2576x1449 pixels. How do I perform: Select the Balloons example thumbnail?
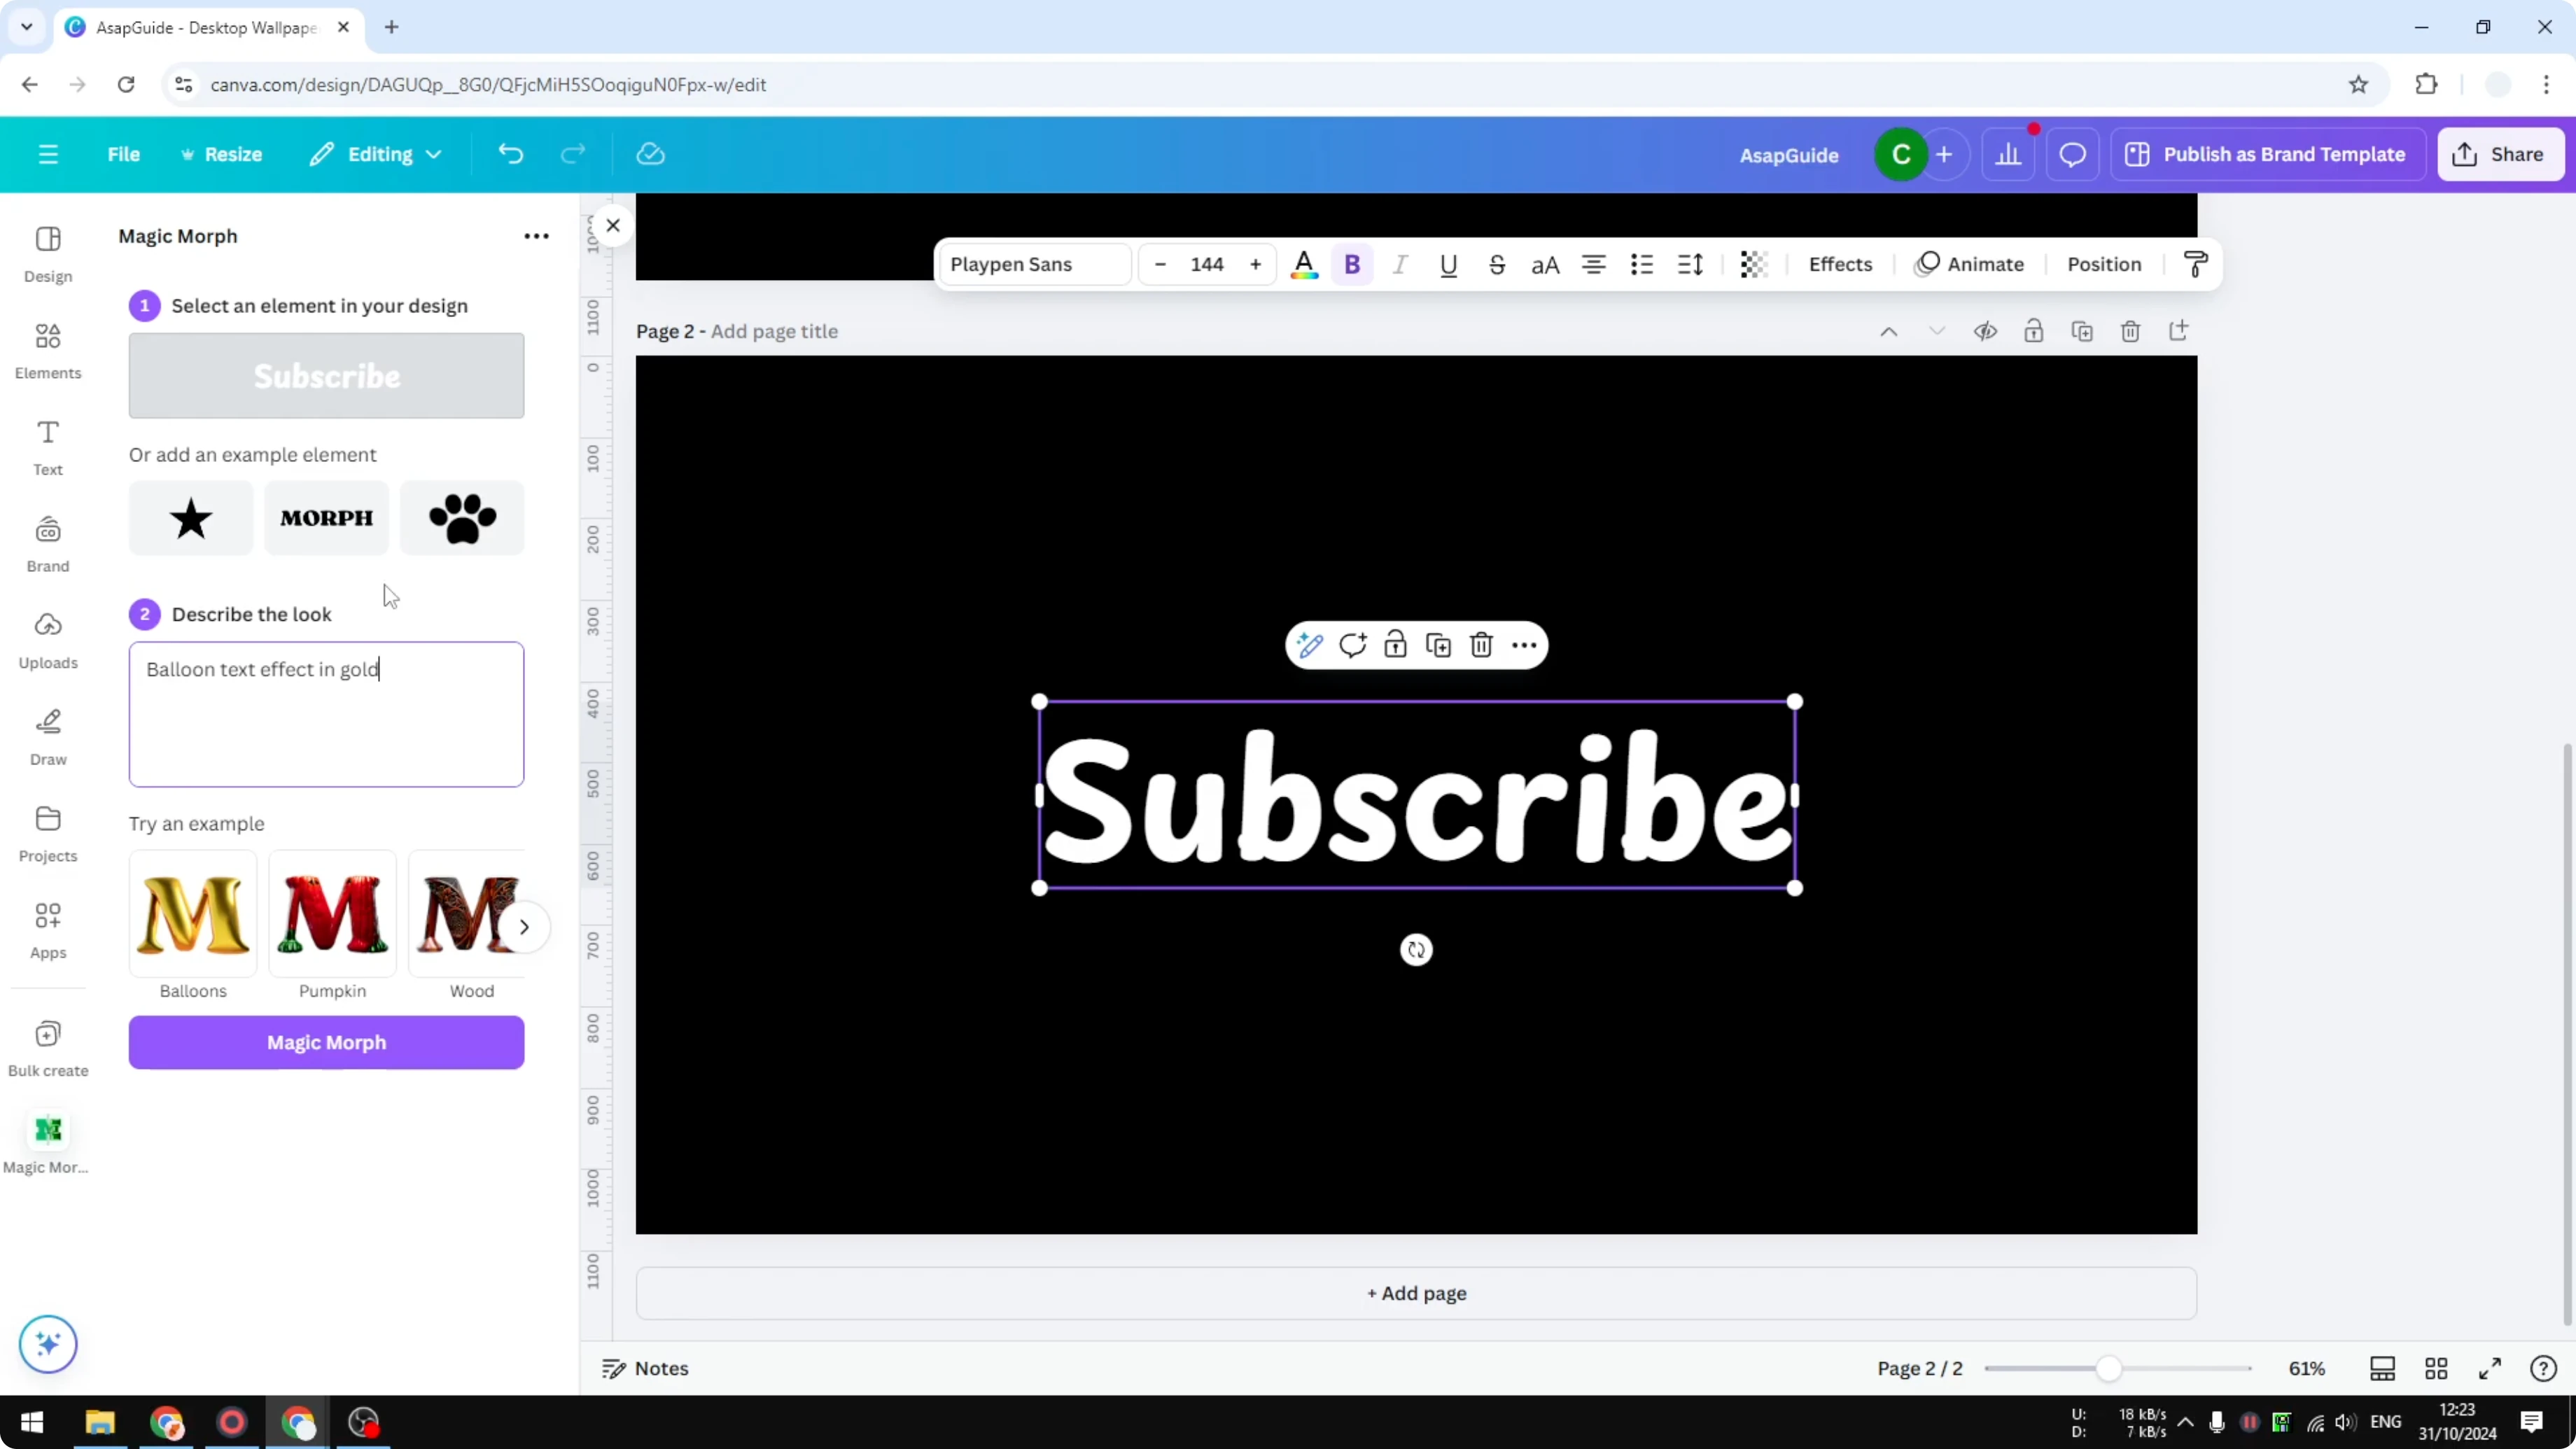tap(192, 915)
